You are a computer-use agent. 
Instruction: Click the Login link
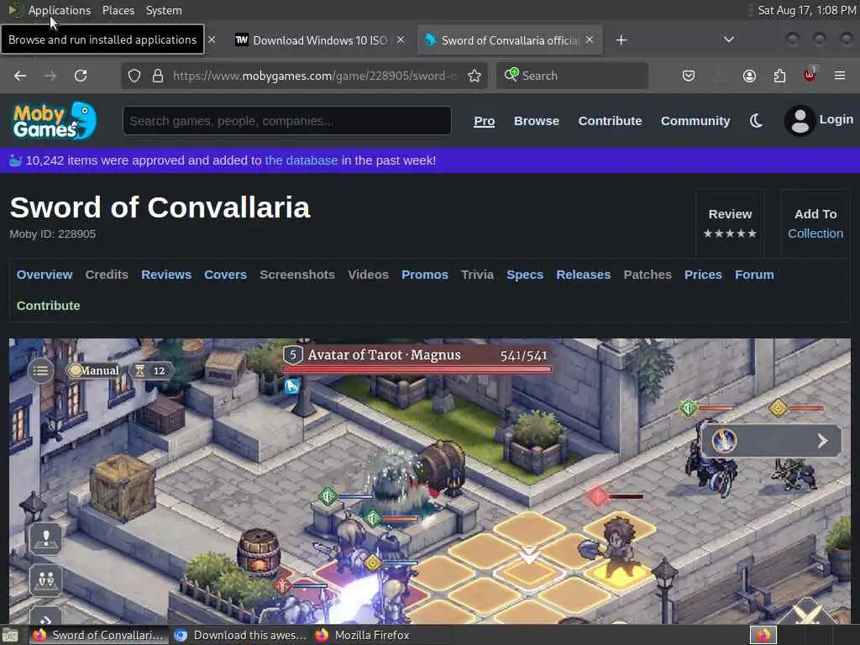pyautogui.click(x=836, y=119)
